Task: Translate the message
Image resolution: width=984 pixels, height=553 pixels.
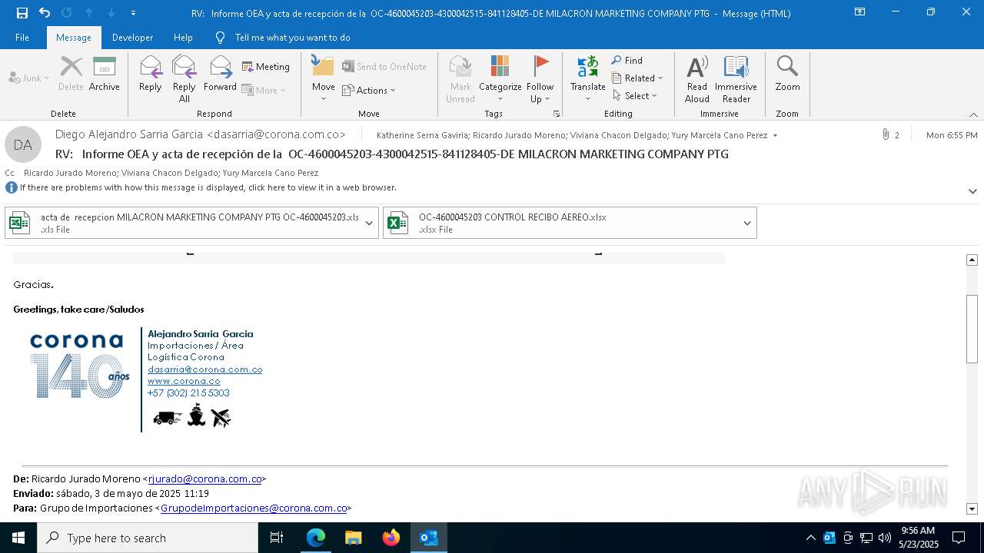Action: tap(588, 79)
